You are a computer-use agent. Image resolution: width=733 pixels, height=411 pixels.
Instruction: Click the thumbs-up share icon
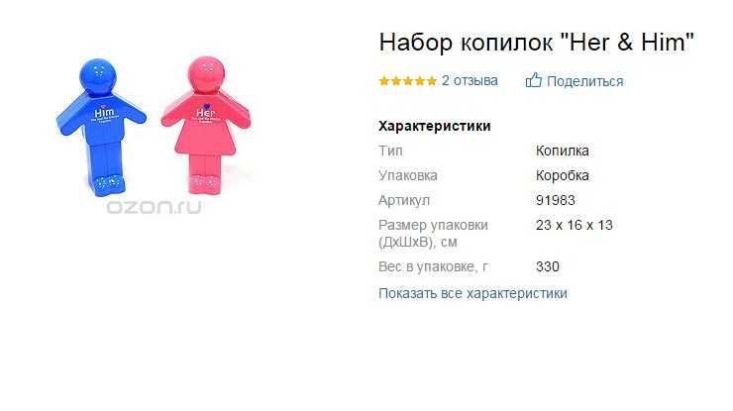click(533, 80)
